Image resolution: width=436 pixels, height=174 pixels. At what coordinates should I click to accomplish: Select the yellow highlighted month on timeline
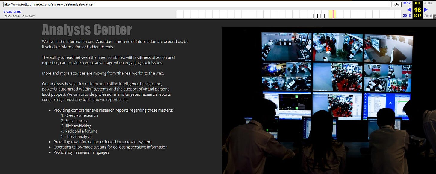click(332, 14)
